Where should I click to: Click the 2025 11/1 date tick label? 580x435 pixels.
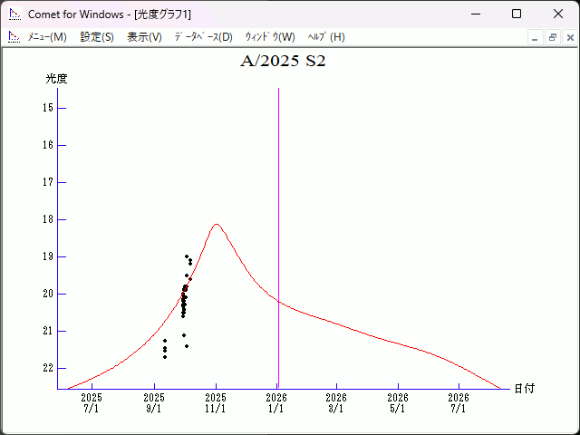click(216, 402)
